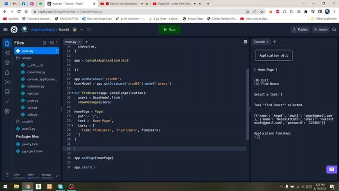Add a new editor tab

[86, 42]
